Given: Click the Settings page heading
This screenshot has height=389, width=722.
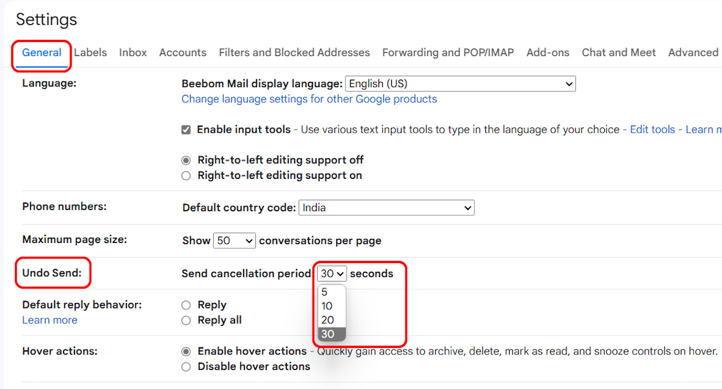Looking at the screenshot, I should pos(46,20).
